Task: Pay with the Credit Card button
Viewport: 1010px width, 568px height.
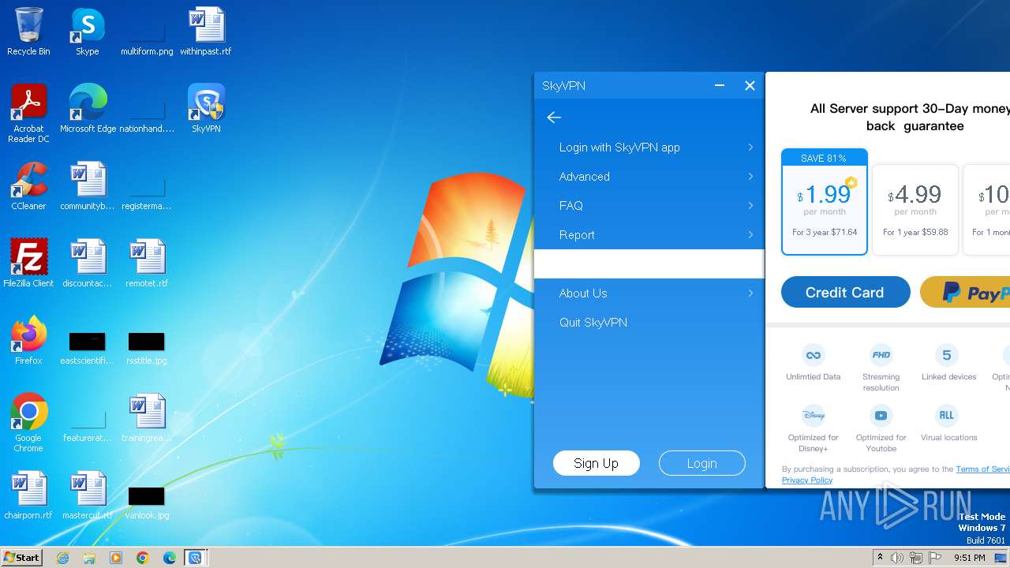Action: click(845, 292)
